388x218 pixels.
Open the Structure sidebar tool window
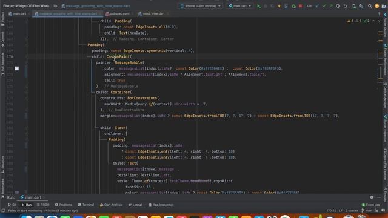[2, 164]
